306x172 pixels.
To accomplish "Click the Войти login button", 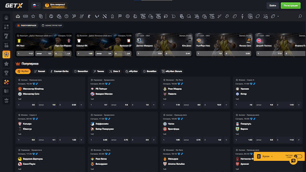I will (x=273, y=6).
